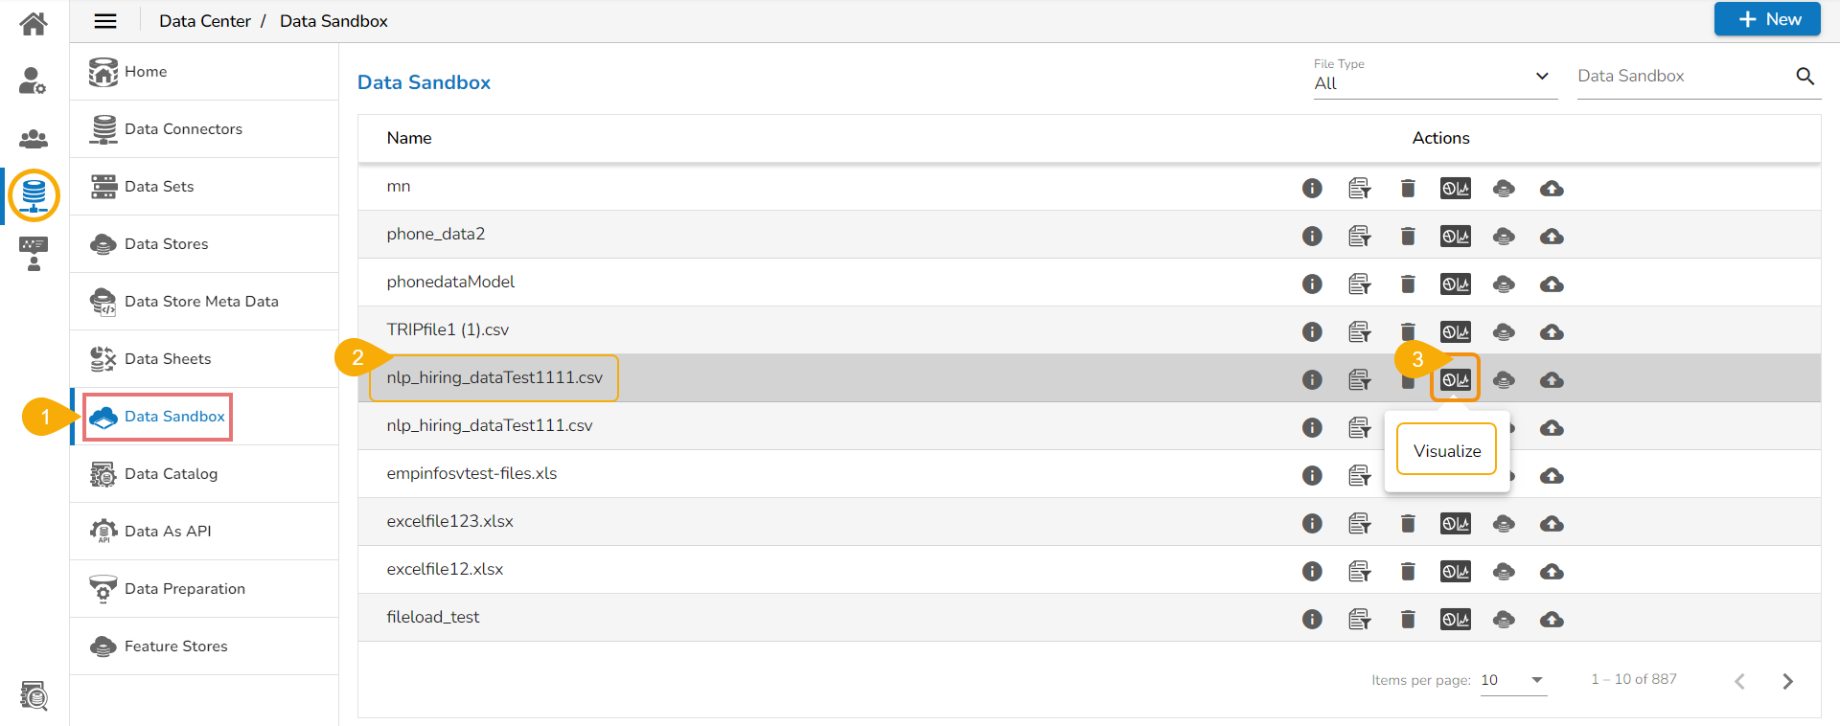Viewport: 1840px width, 726px height.
Task: Click Visualize icon for nlp_hiring_dataTest1111.csv
Action: tap(1455, 379)
